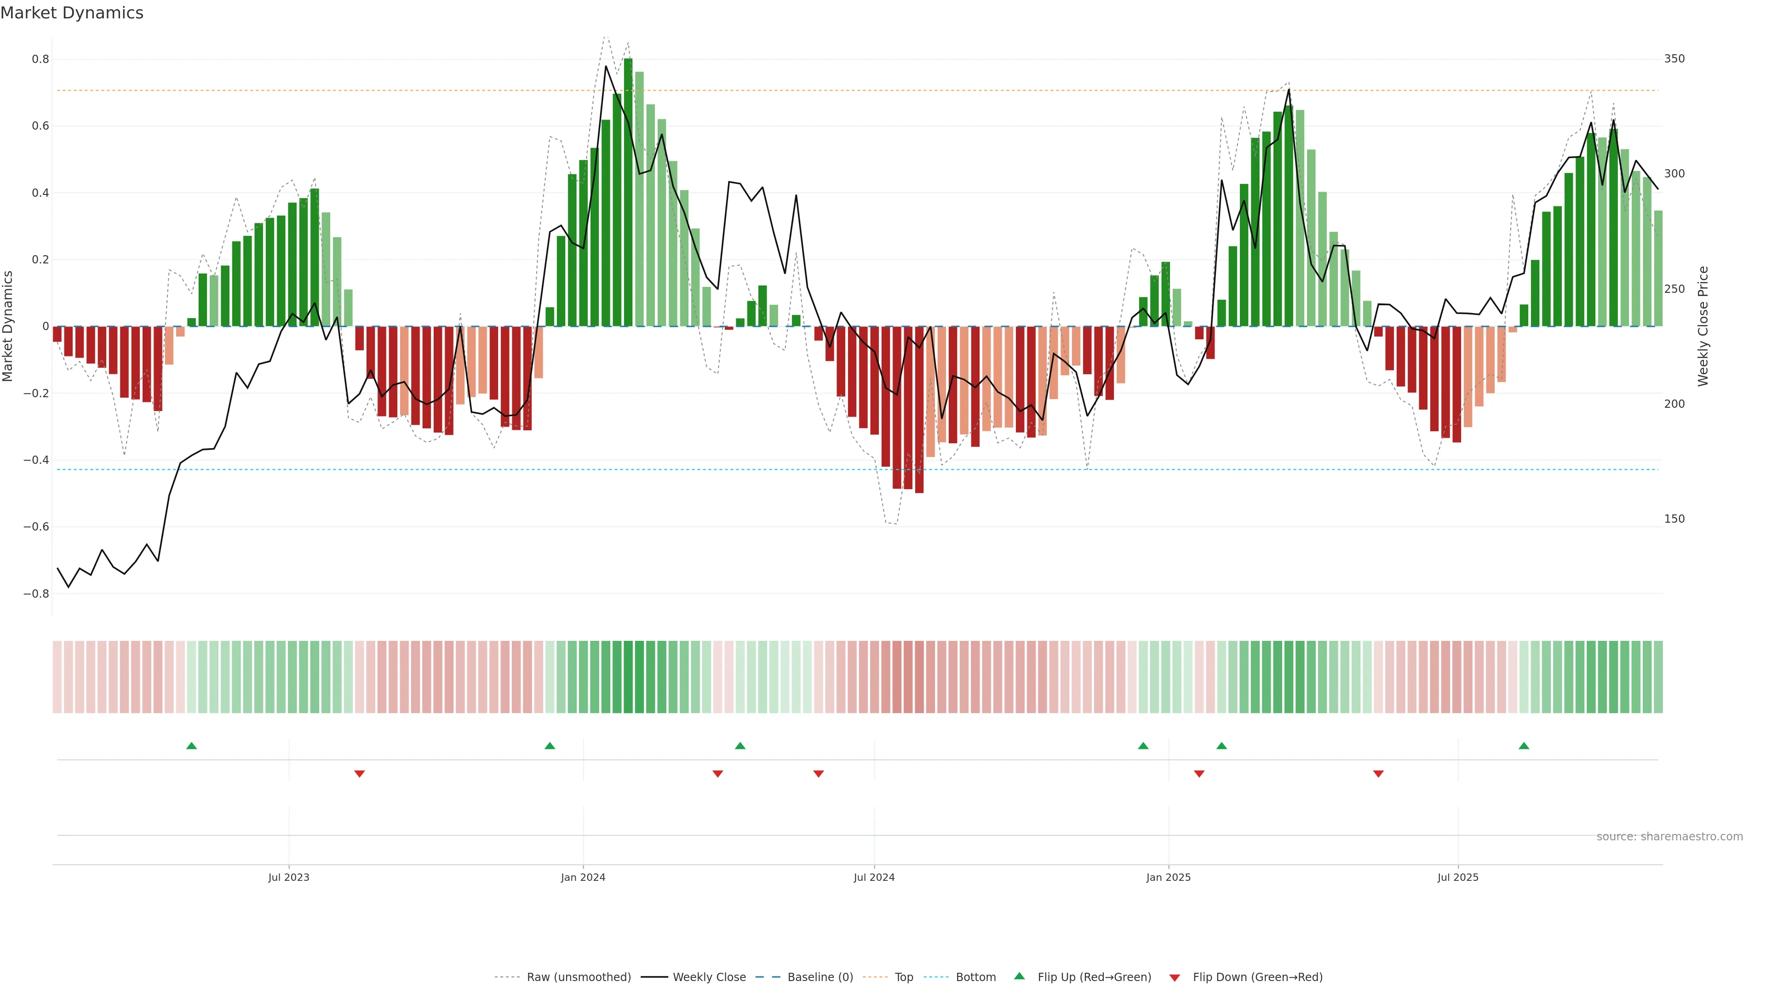
Task: Toggle Baseline (0) legend entry
Action: pyautogui.click(x=820, y=977)
